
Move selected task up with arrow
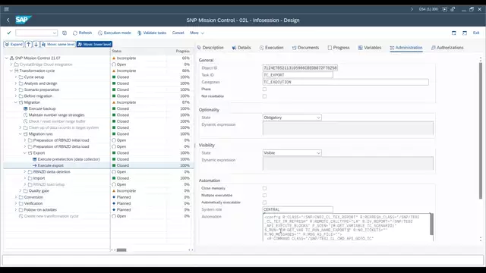tap(28, 44)
